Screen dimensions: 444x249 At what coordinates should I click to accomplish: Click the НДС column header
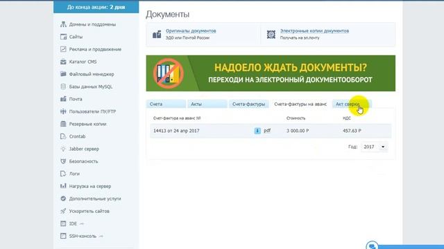tap(347, 118)
